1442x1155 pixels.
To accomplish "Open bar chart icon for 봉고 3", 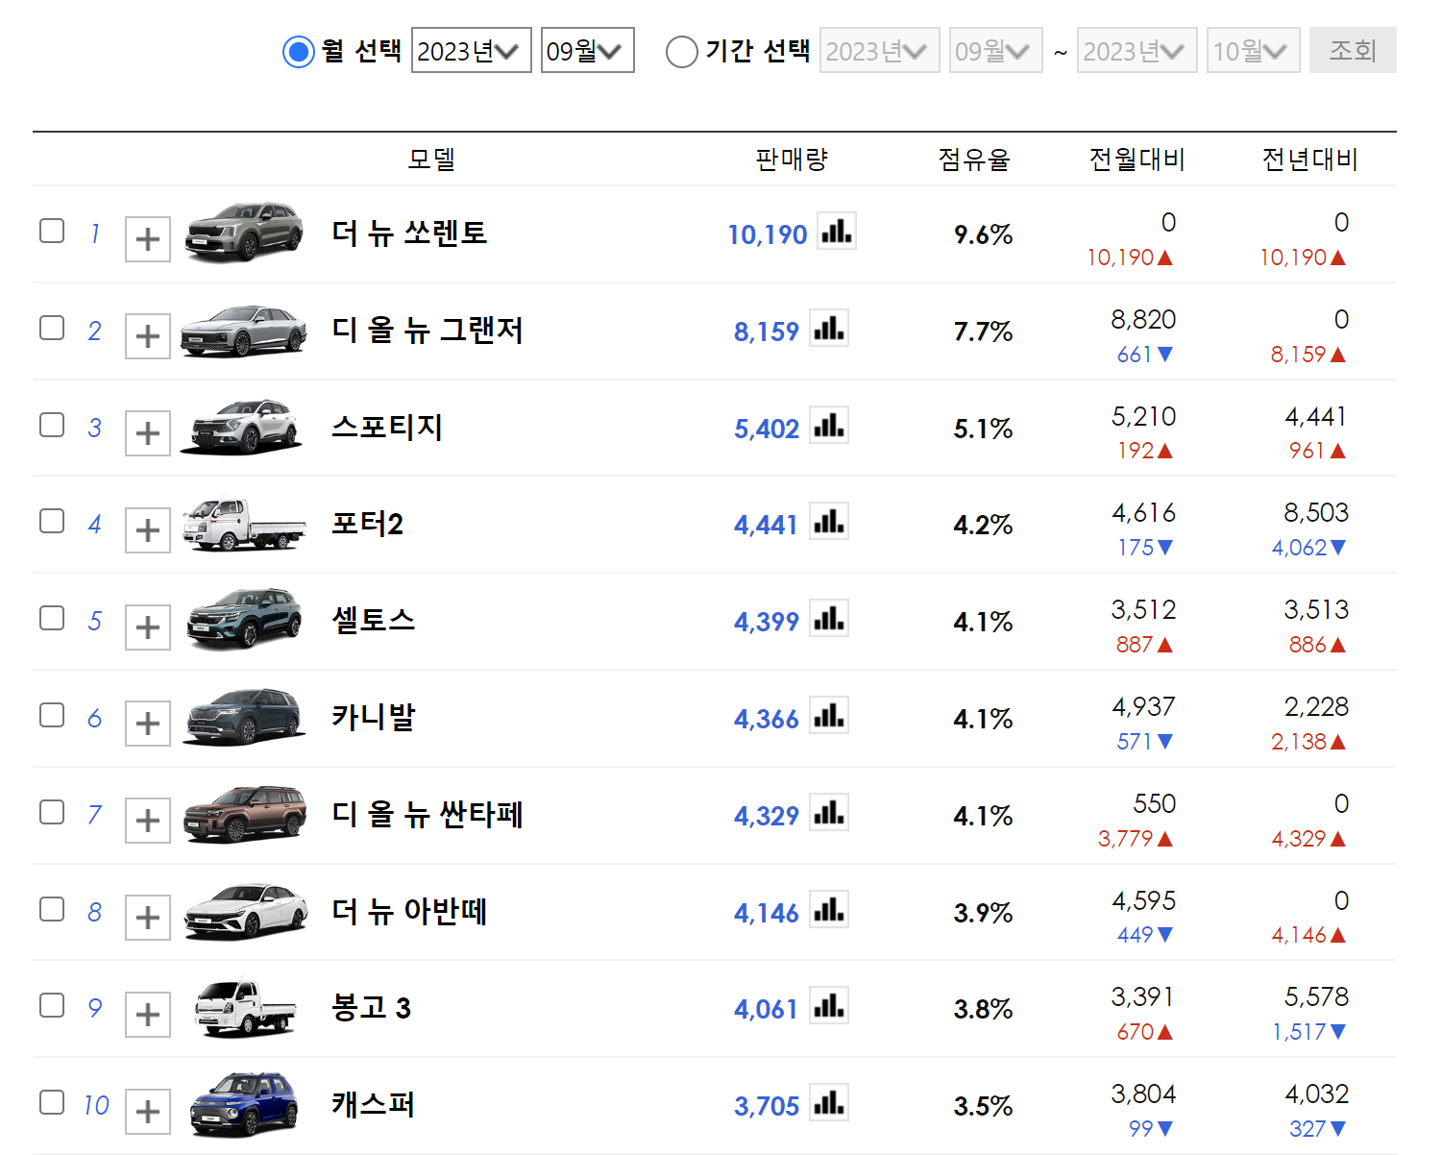I will (x=828, y=1006).
